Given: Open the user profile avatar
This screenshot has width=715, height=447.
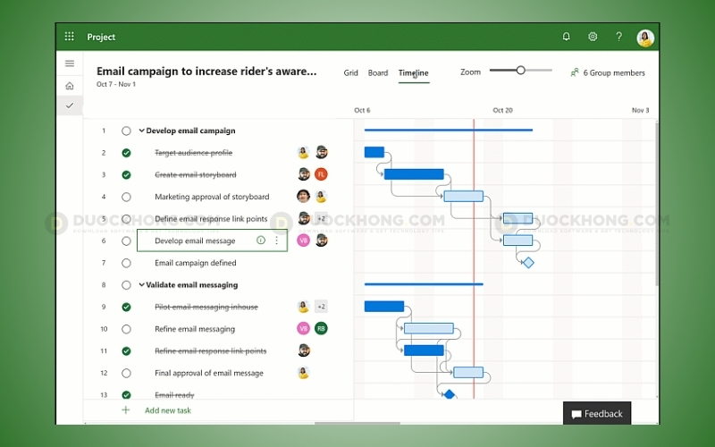Looking at the screenshot, I should tap(645, 38).
